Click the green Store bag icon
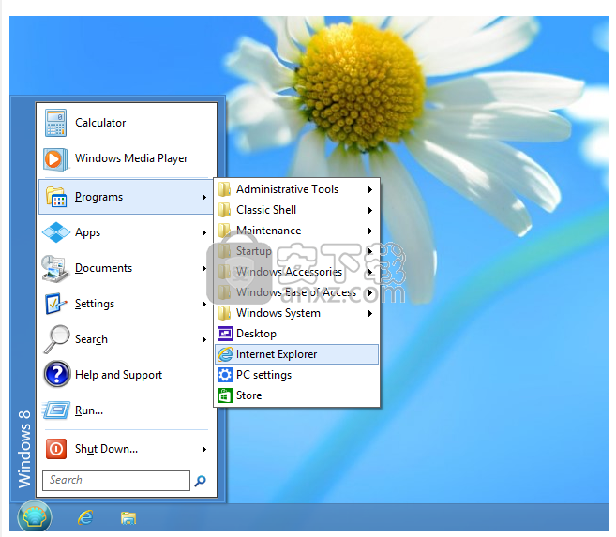This screenshot has width=616, height=537. click(225, 395)
